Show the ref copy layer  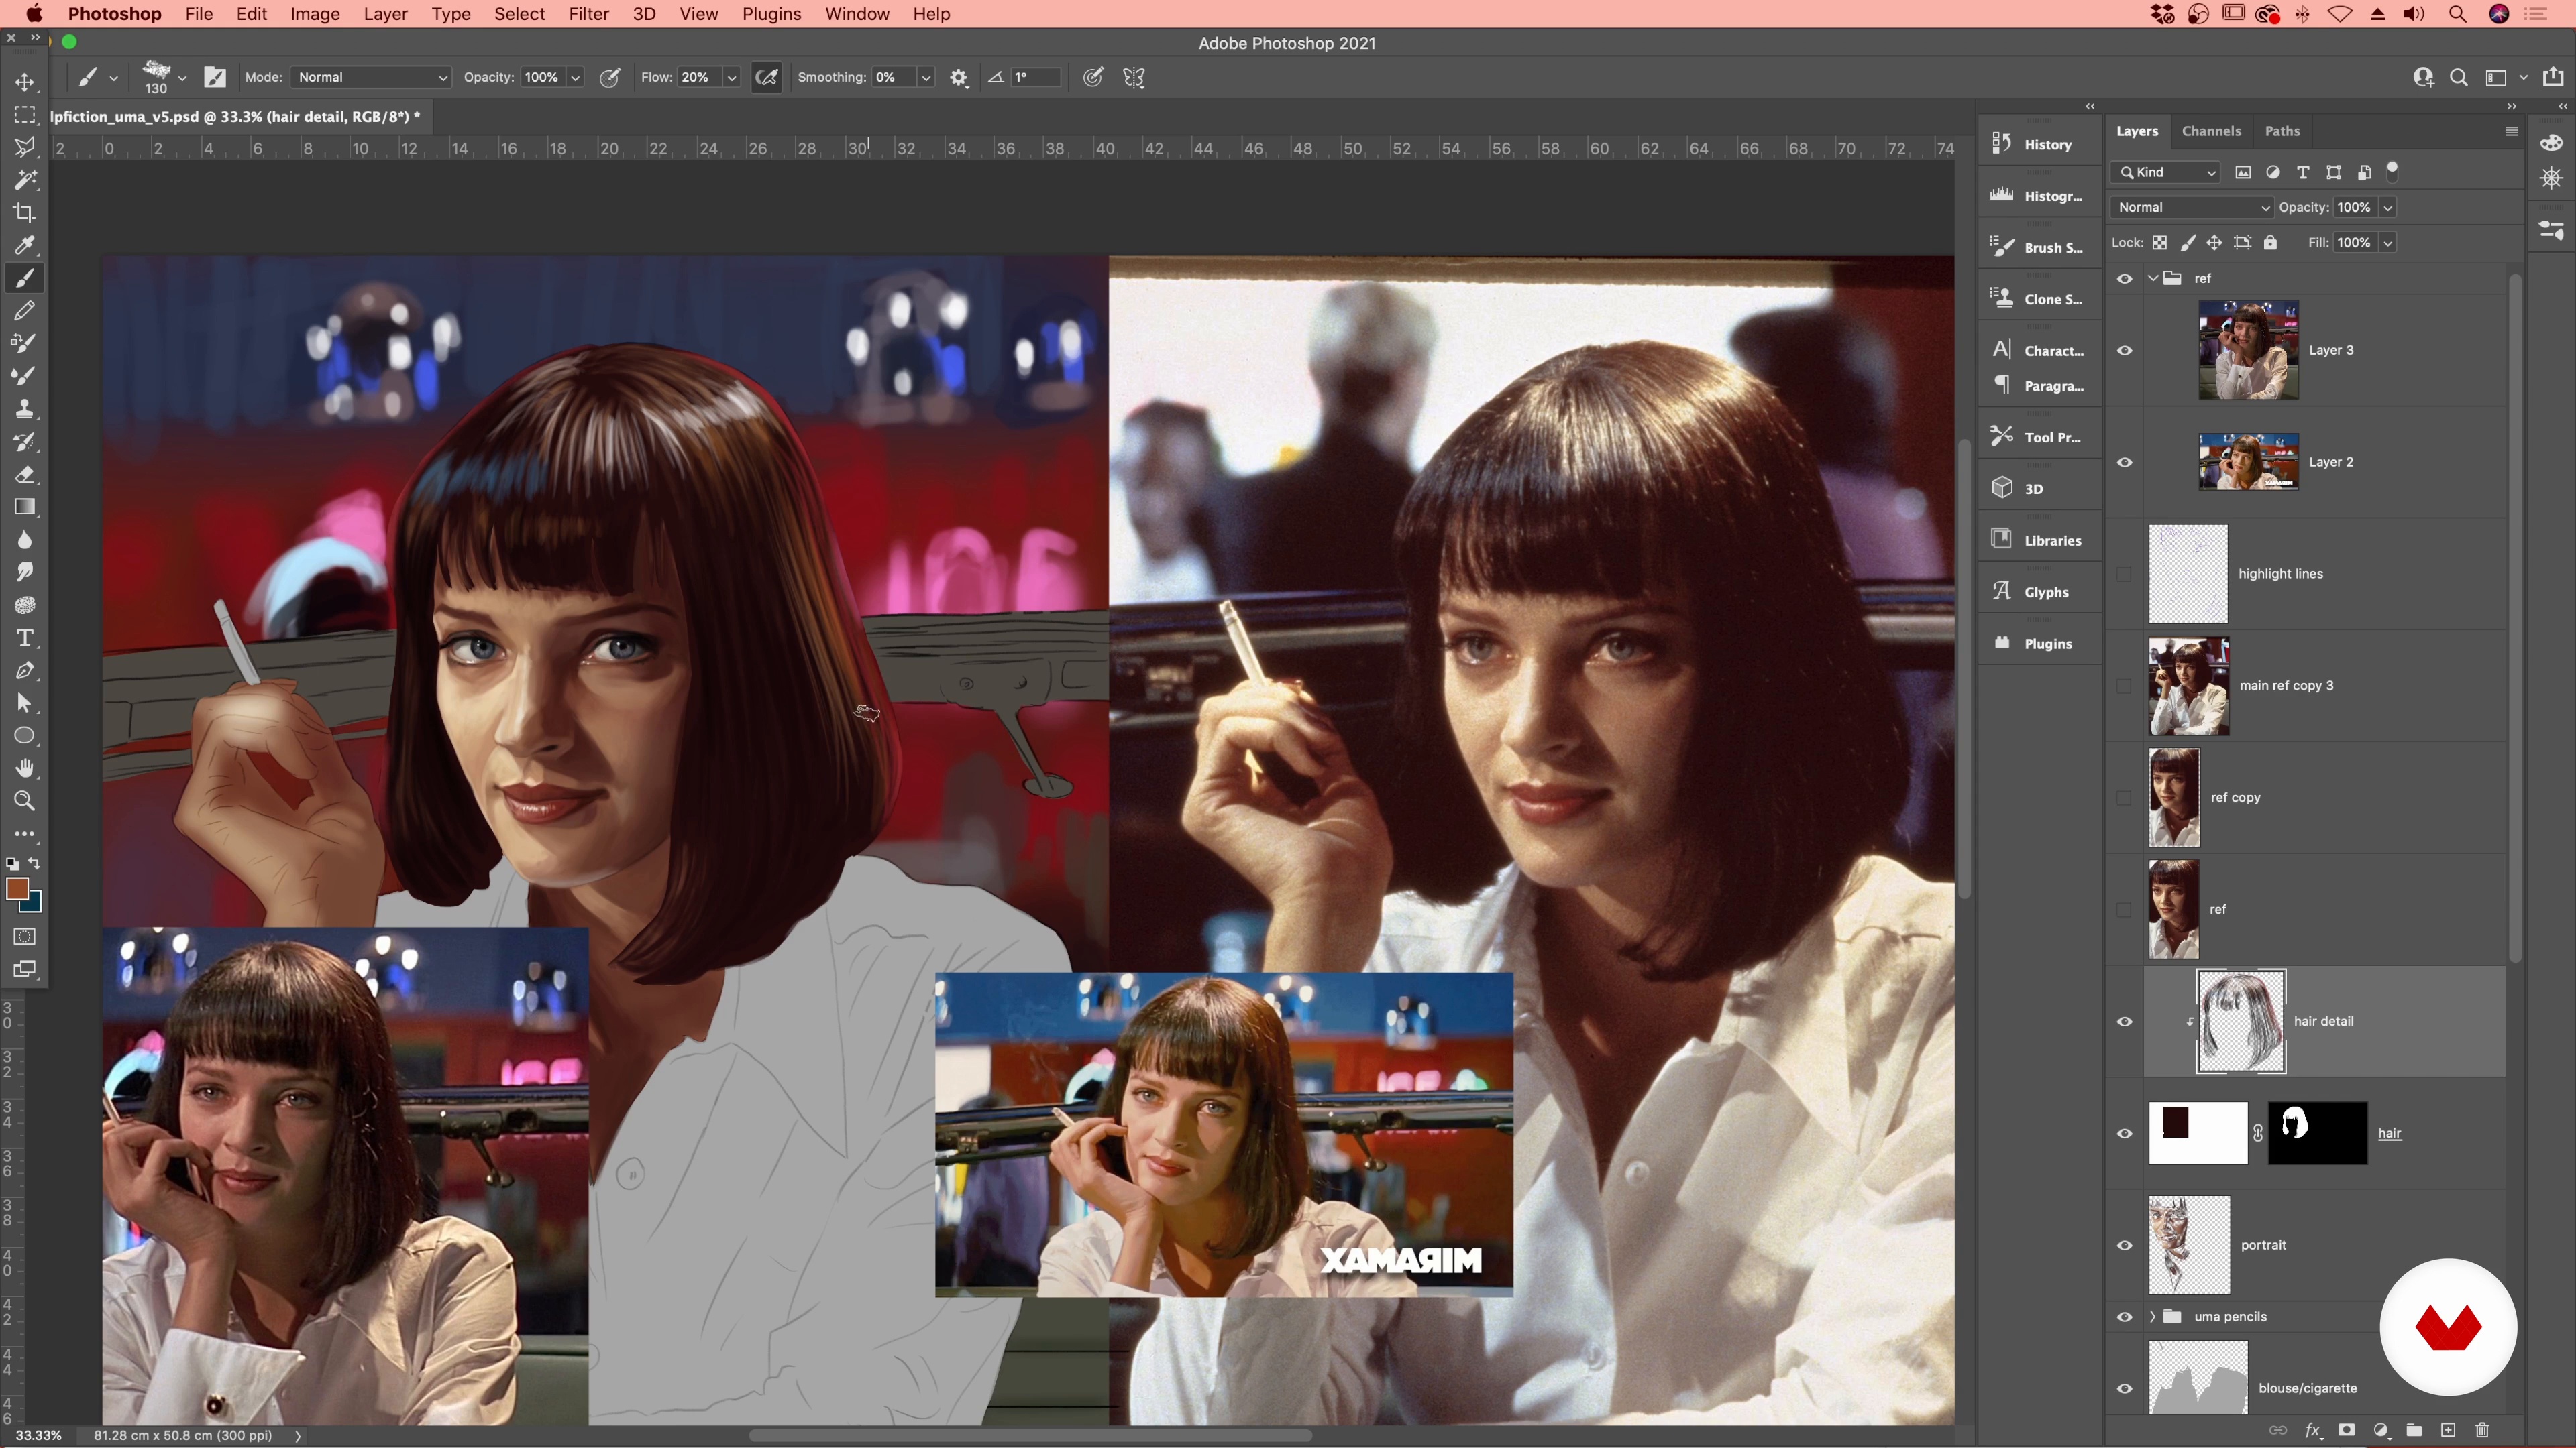[2124, 798]
